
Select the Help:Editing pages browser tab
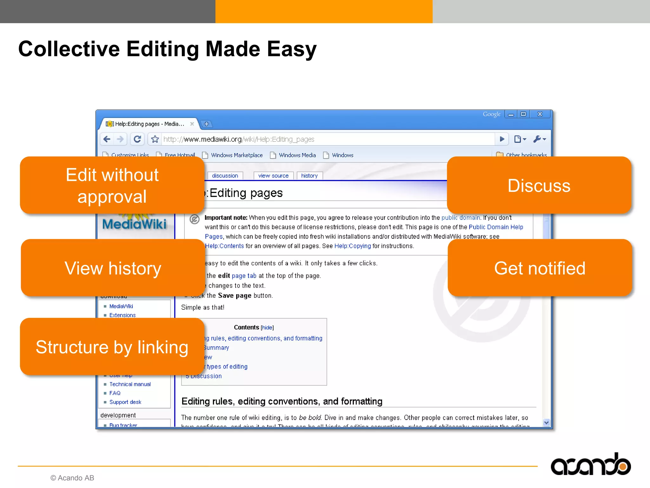(149, 124)
